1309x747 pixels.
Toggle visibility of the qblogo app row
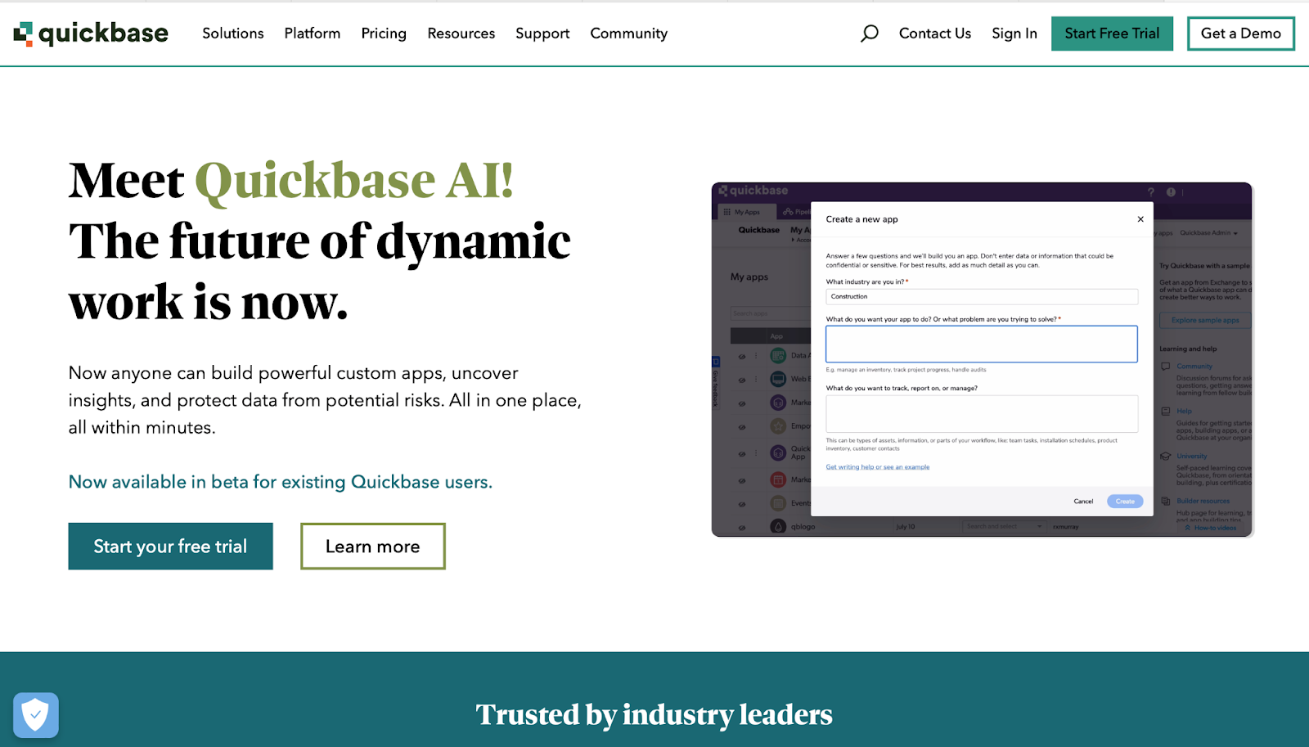click(x=740, y=527)
